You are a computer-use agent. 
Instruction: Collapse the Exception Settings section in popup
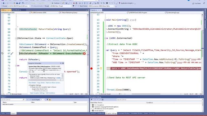point(29,85)
